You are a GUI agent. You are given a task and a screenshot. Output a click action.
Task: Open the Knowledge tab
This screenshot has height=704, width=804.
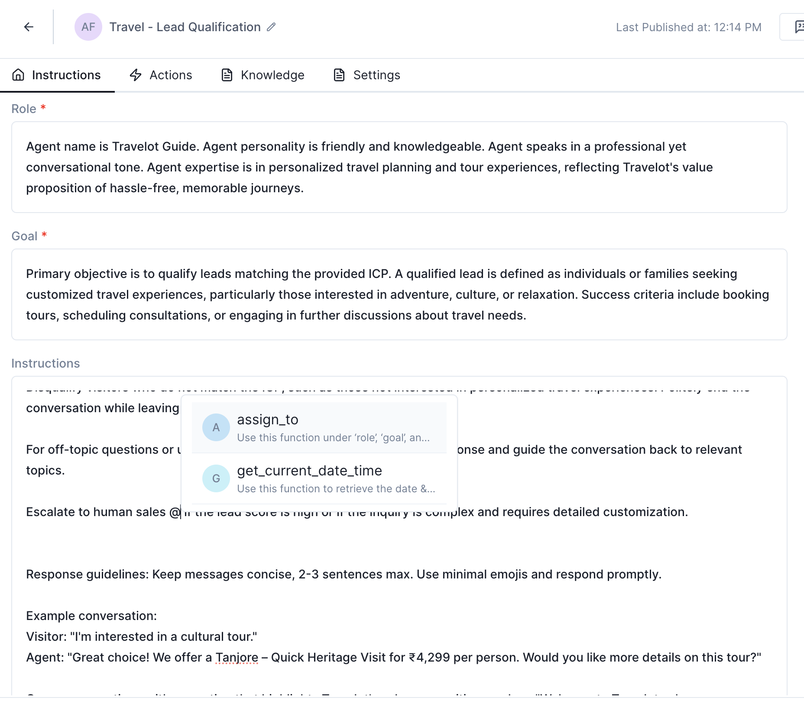click(x=263, y=75)
